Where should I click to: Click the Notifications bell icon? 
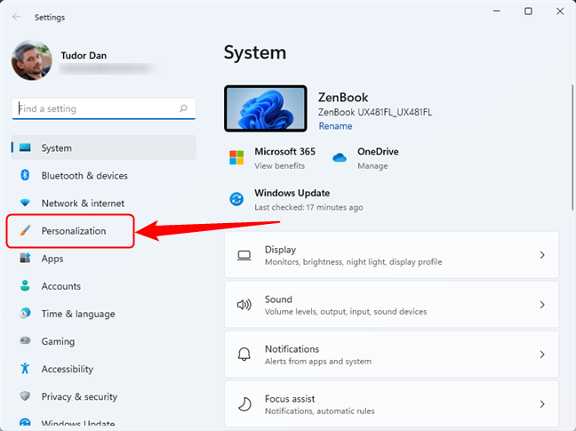tap(244, 355)
